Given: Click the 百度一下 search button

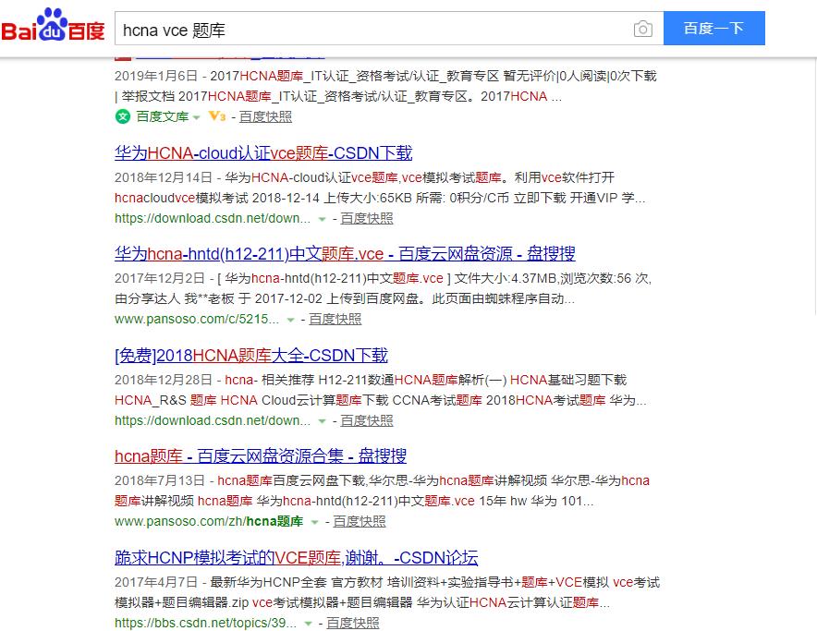Looking at the screenshot, I should pos(713,28).
